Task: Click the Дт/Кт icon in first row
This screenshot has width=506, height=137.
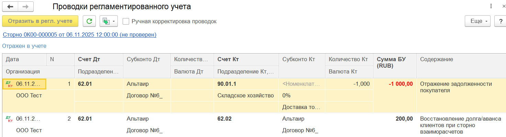Action: point(9,84)
